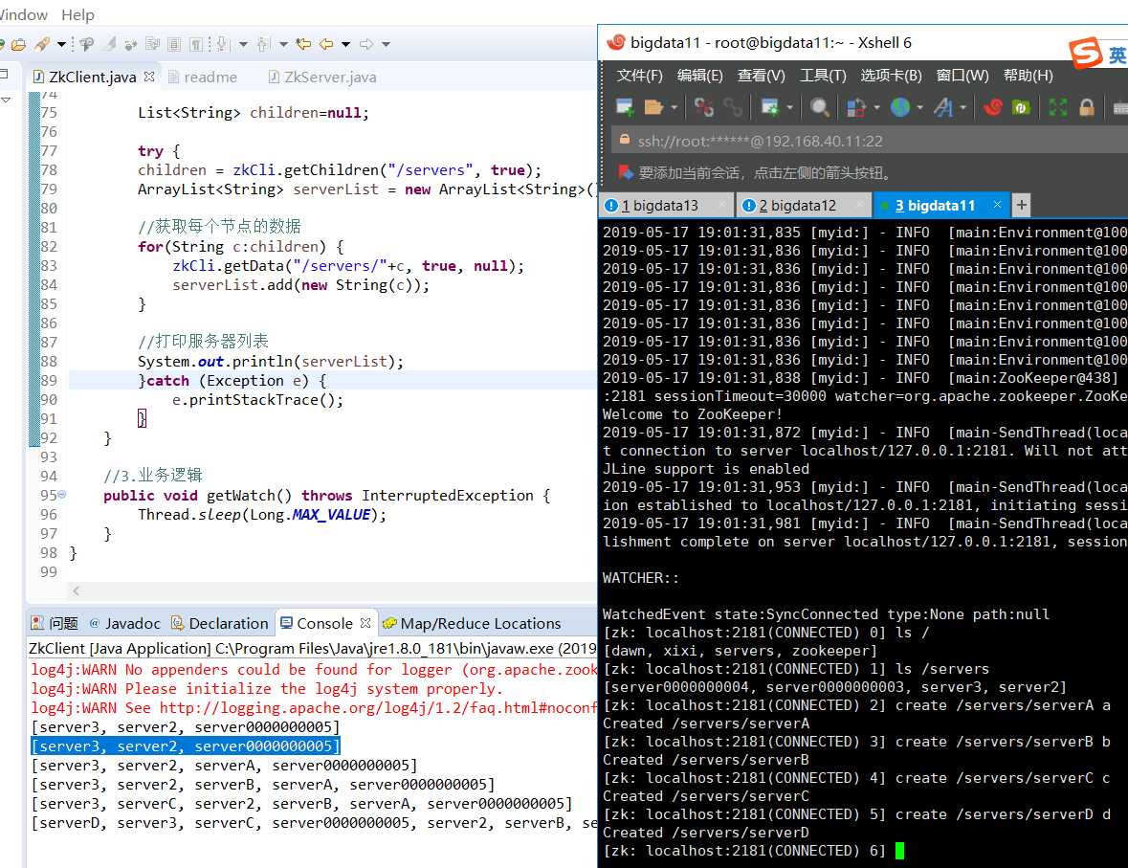Click the green Xftp icon in Xshell toolbar
The height and width of the screenshot is (868, 1128).
pos(1021,108)
